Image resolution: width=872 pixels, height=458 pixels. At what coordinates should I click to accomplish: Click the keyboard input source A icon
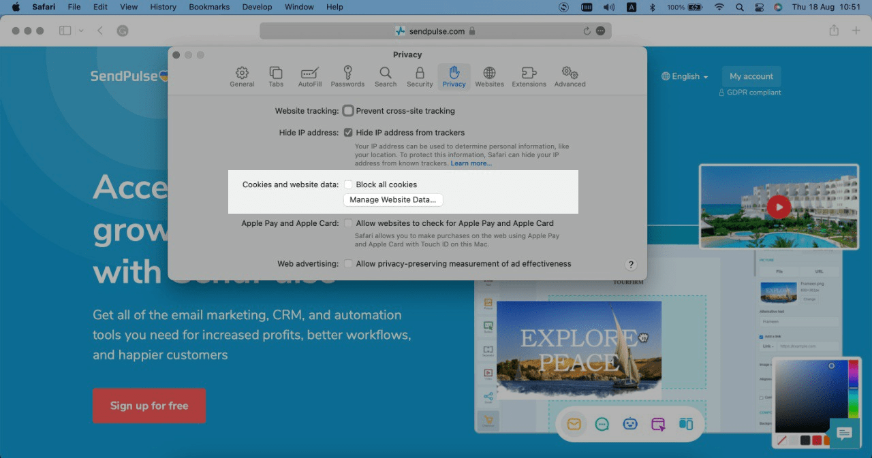(632, 7)
